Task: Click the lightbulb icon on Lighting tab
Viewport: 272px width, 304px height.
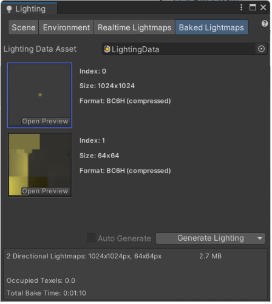Action: pyautogui.click(x=9, y=9)
